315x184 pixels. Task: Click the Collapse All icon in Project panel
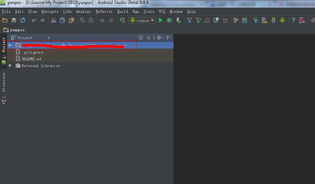pyautogui.click(x=149, y=38)
